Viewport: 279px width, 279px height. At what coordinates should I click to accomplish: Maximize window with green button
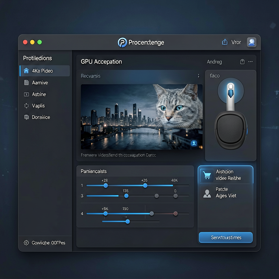point(40,42)
